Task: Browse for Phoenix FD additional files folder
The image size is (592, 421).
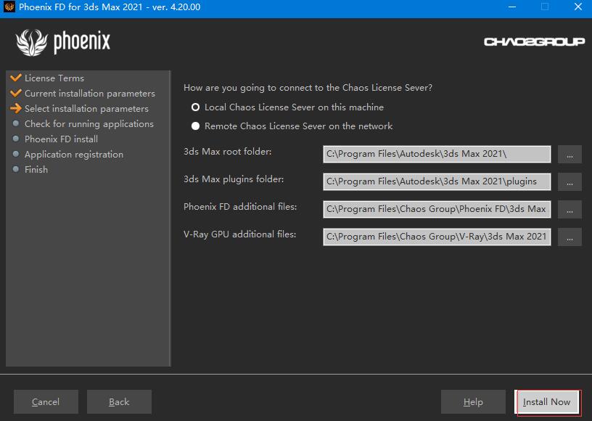Action: click(x=570, y=210)
